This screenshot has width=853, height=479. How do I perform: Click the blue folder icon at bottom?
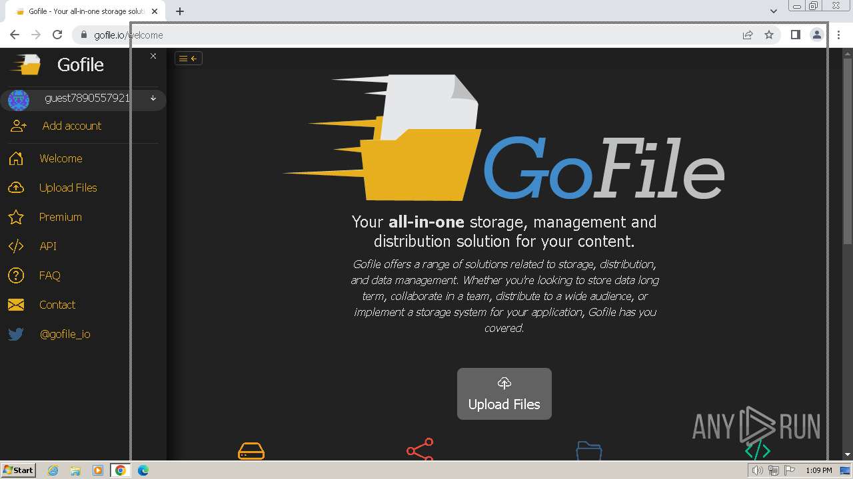coord(589,450)
